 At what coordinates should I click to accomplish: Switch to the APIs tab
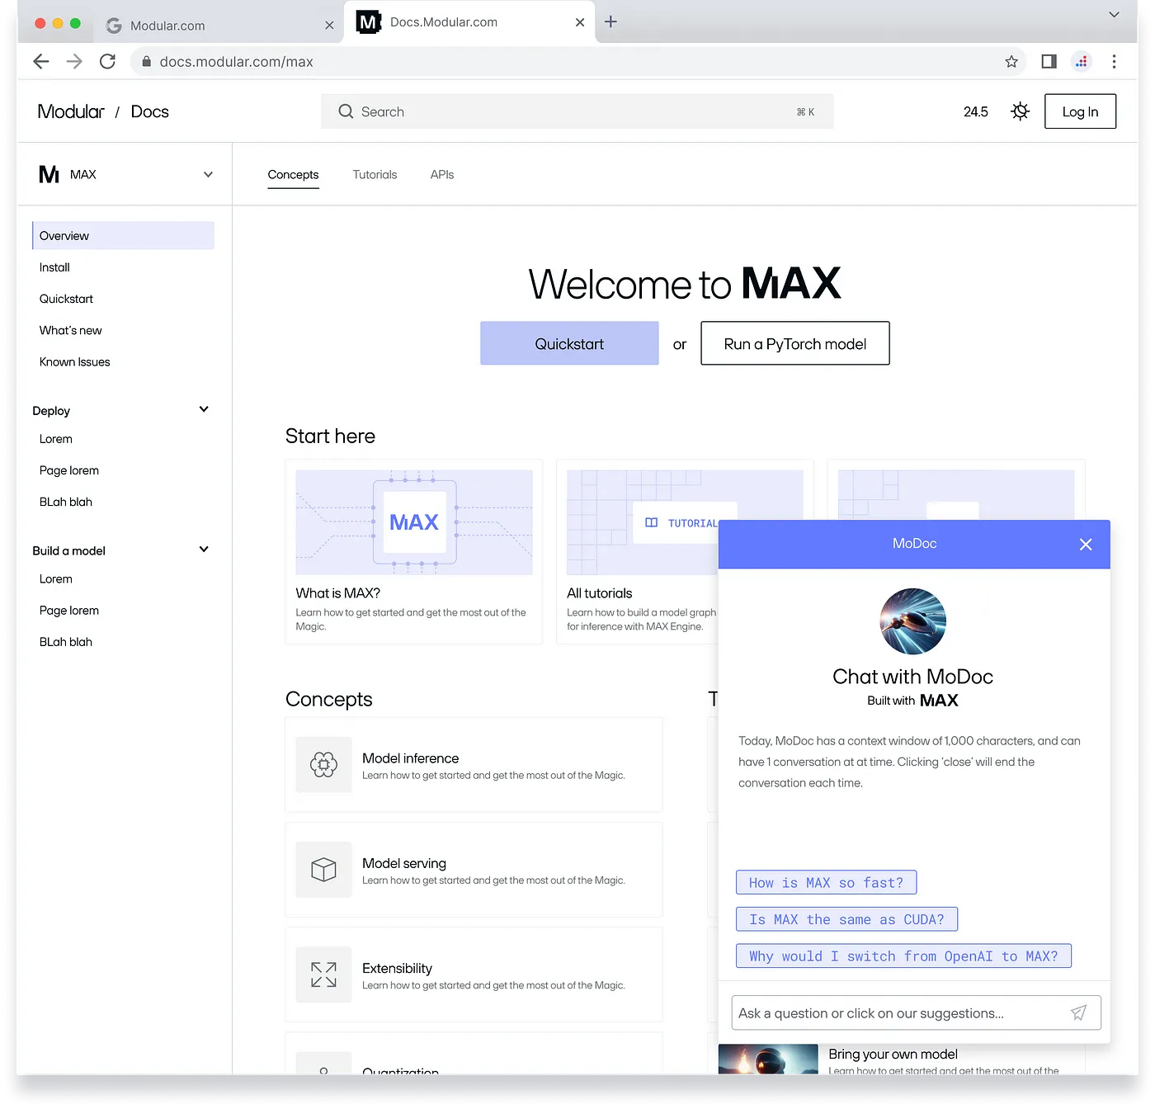pyautogui.click(x=442, y=175)
